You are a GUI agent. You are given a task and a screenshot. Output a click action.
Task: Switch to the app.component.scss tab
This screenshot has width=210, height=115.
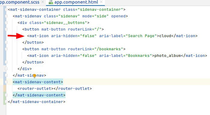click(x=20, y=2)
